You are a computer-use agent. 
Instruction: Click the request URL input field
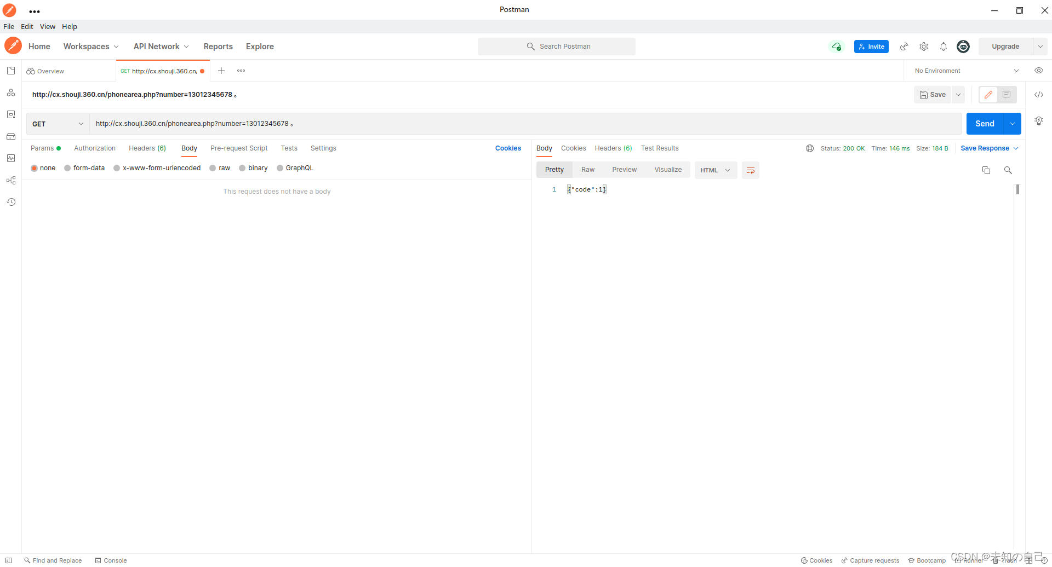(x=526, y=124)
